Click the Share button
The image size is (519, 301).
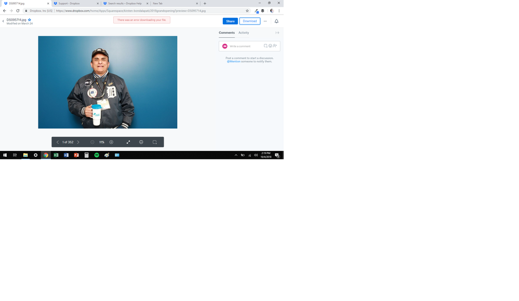click(x=230, y=21)
